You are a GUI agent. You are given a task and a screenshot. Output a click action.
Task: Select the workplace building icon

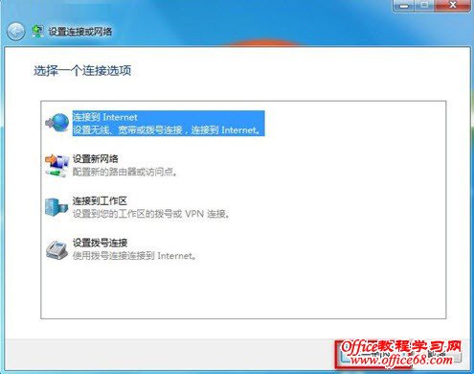[56, 207]
